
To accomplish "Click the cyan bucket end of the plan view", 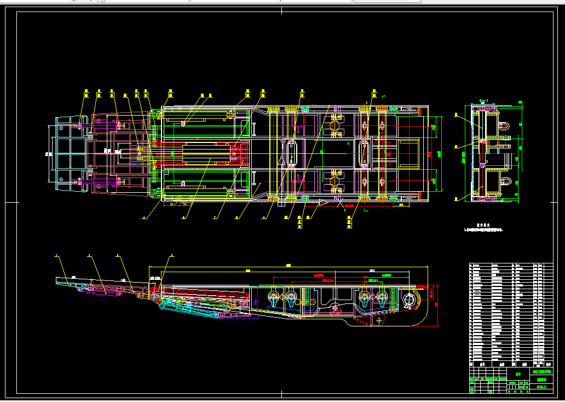I will [x=72, y=153].
